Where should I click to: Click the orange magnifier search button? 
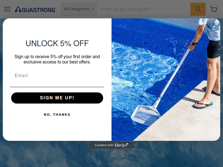pos(198,9)
